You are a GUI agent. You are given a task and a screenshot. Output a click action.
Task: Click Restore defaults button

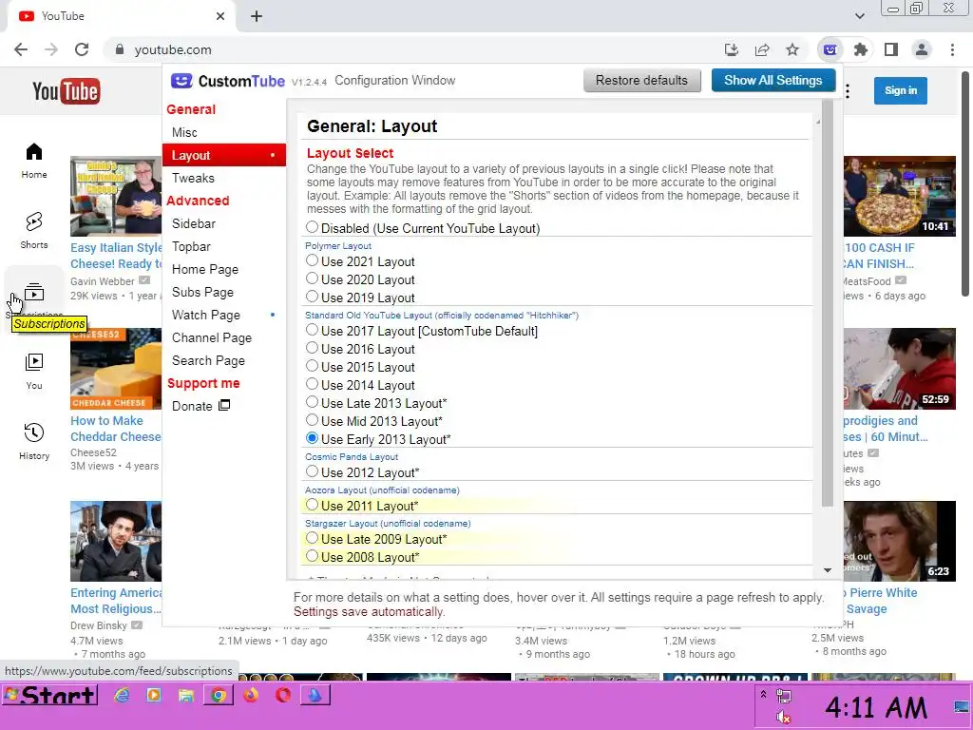[x=641, y=80]
